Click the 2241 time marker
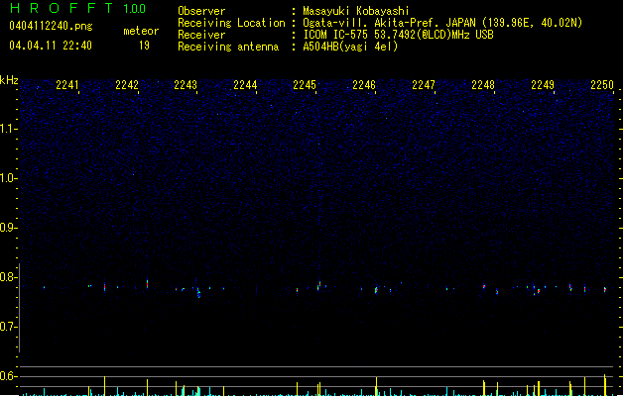624x396 pixels. click(66, 85)
